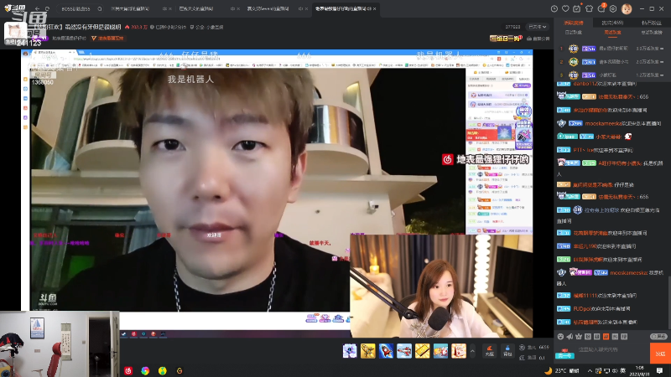Open the backpack button with the blue icon
This screenshot has width=671, height=377.
pos(507,351)
